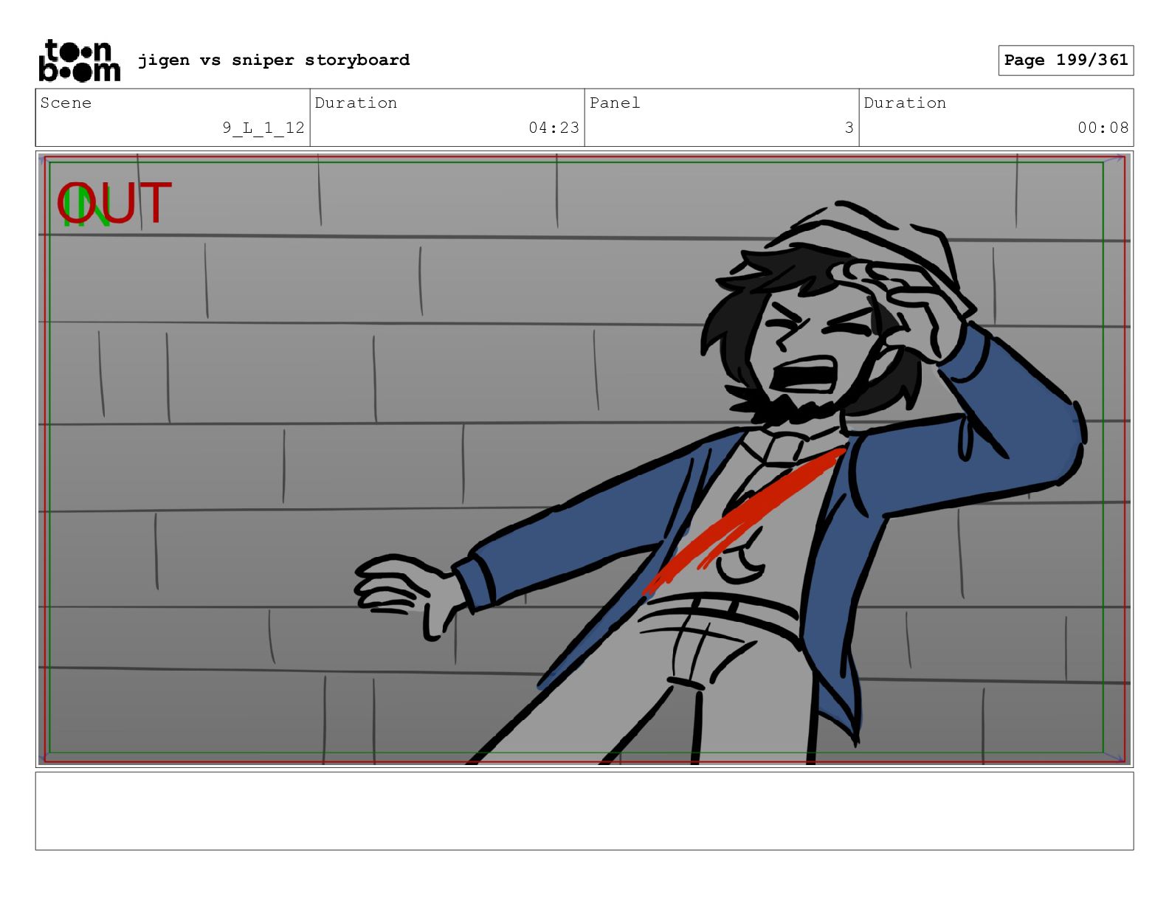Open the storyboard panel drawing of the man

tap(584, 459)
